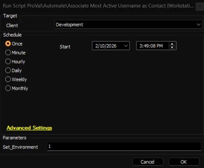Increase Start time with up spinner arrow
This screenshot has height=168, width=204.
pos(172,44)
